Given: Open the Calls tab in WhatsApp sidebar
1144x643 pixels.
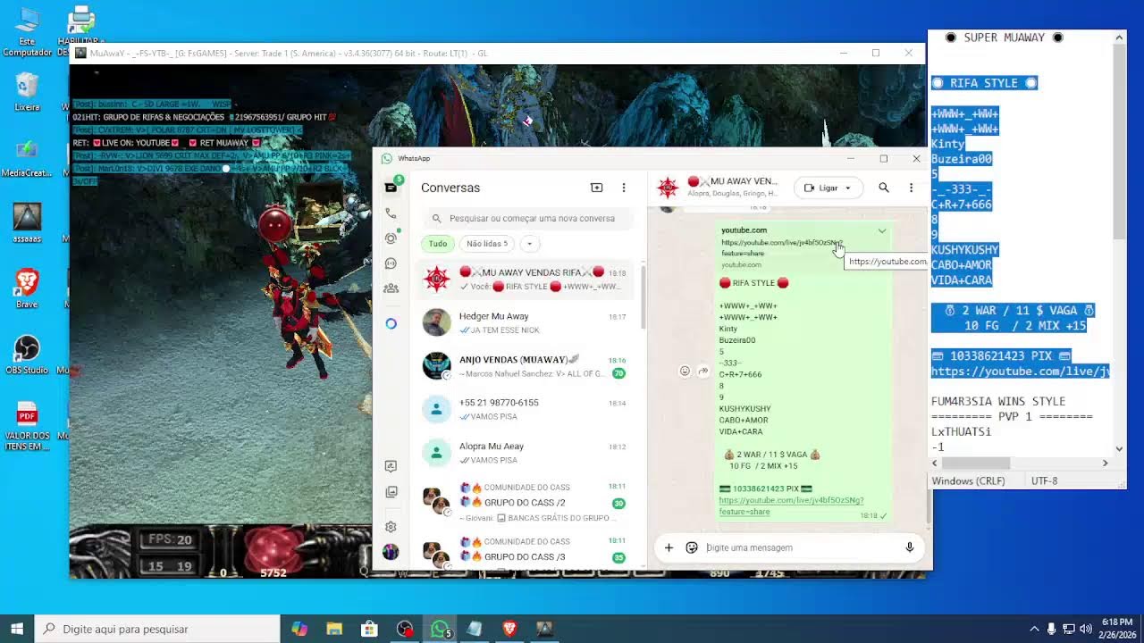Looking at the screenshot, I should pos(391,213).
